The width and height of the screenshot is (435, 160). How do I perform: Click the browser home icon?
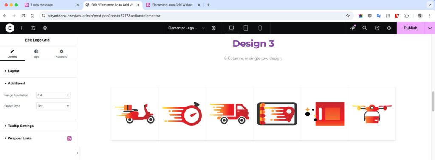[x=32, y=16]
